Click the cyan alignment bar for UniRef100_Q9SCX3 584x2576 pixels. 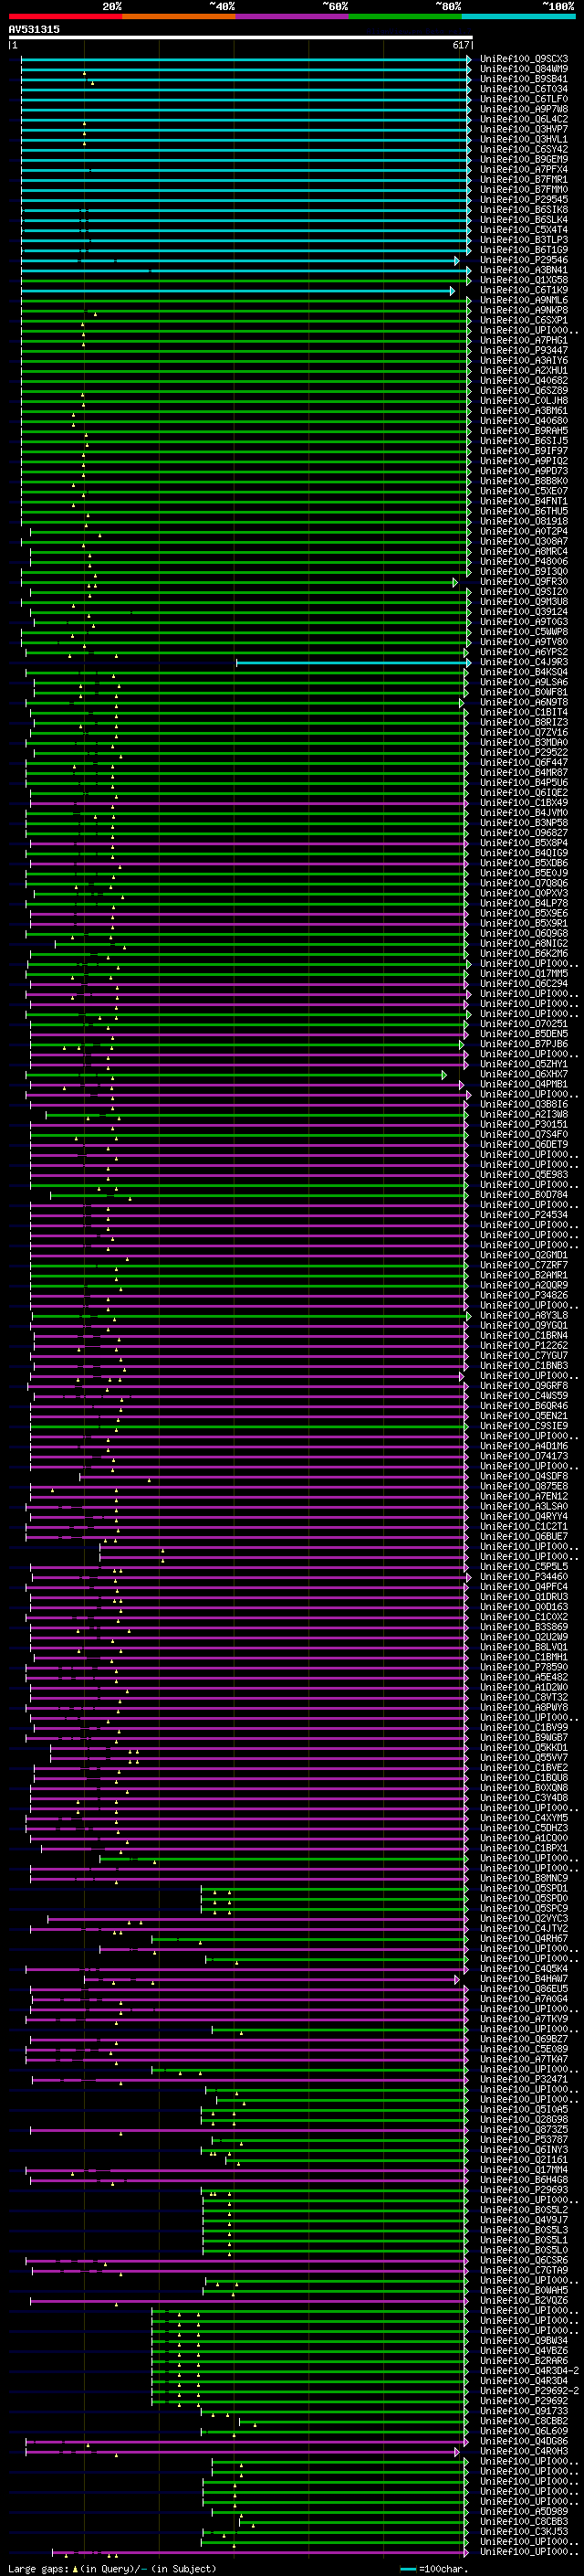pos(245,59)
